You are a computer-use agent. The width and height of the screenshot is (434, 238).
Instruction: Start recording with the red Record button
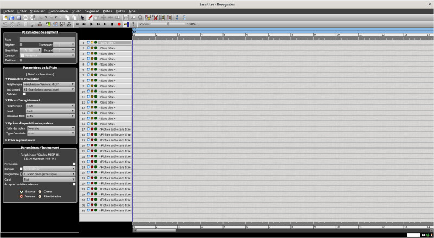coord(119,24)
